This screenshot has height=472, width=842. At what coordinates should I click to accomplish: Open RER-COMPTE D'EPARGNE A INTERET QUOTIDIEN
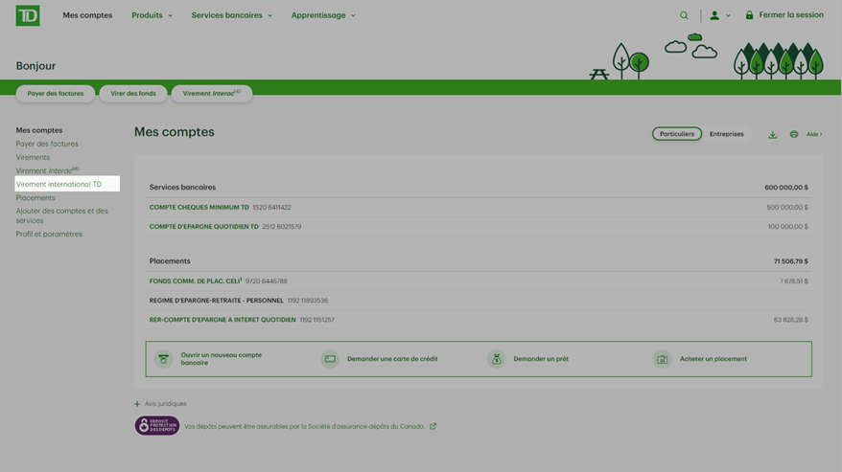[x=222, y=320]
